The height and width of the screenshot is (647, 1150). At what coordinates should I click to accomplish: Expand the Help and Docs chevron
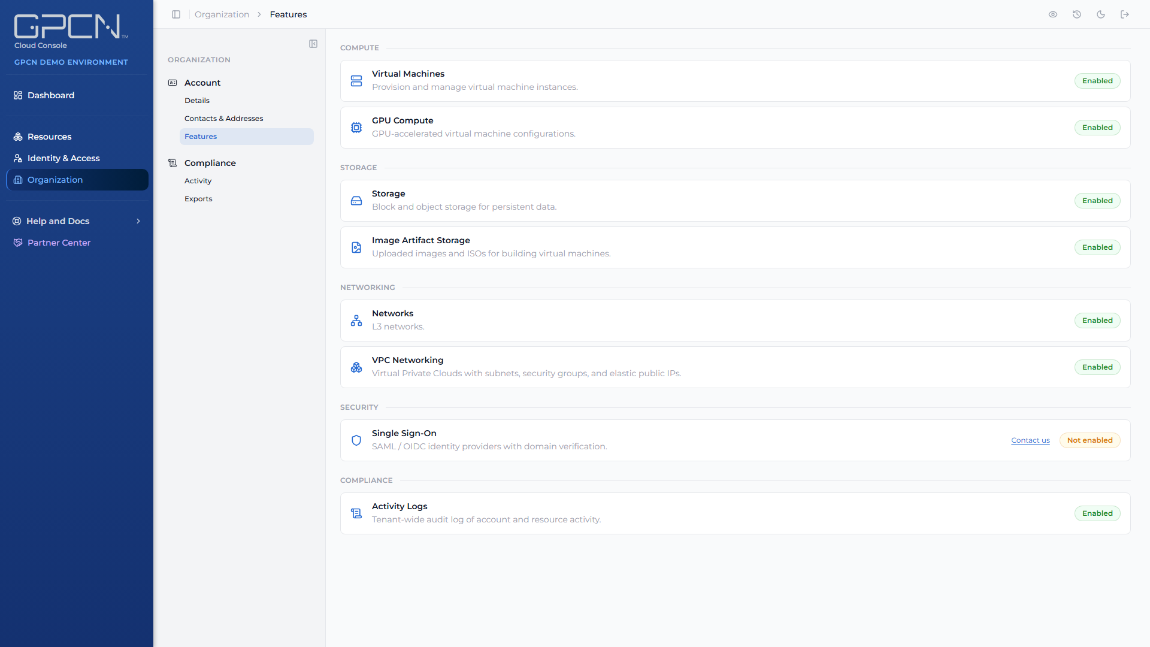(138, 221)
